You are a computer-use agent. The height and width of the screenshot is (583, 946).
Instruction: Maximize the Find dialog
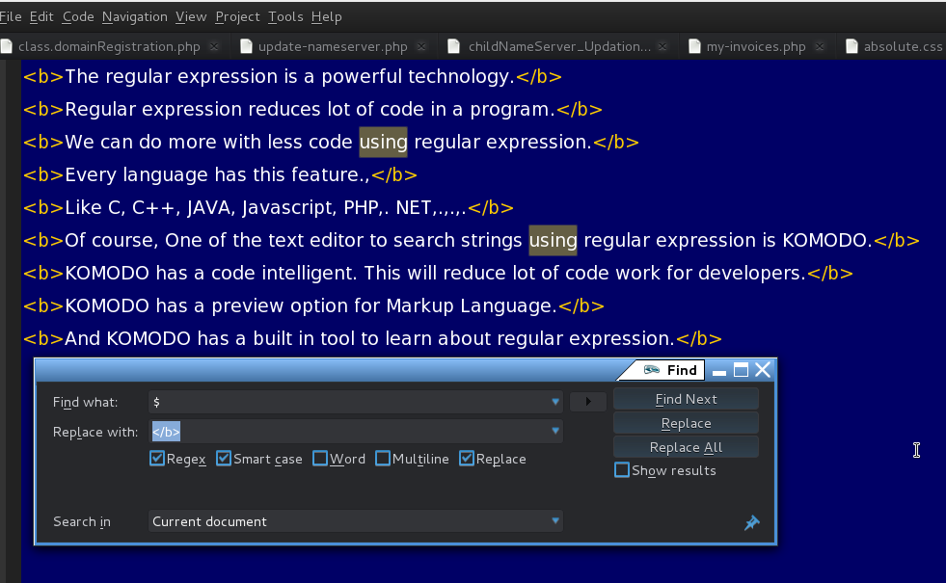(x=741, y=370)
